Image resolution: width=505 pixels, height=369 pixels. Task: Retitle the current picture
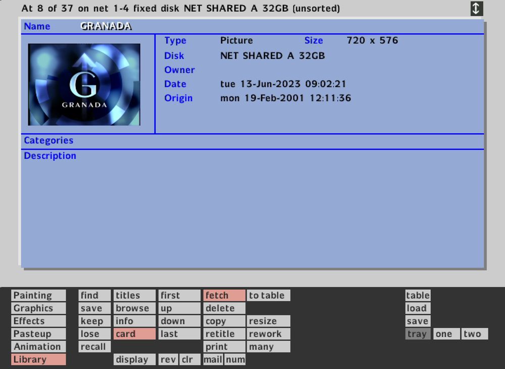click(x=224, y=334)
